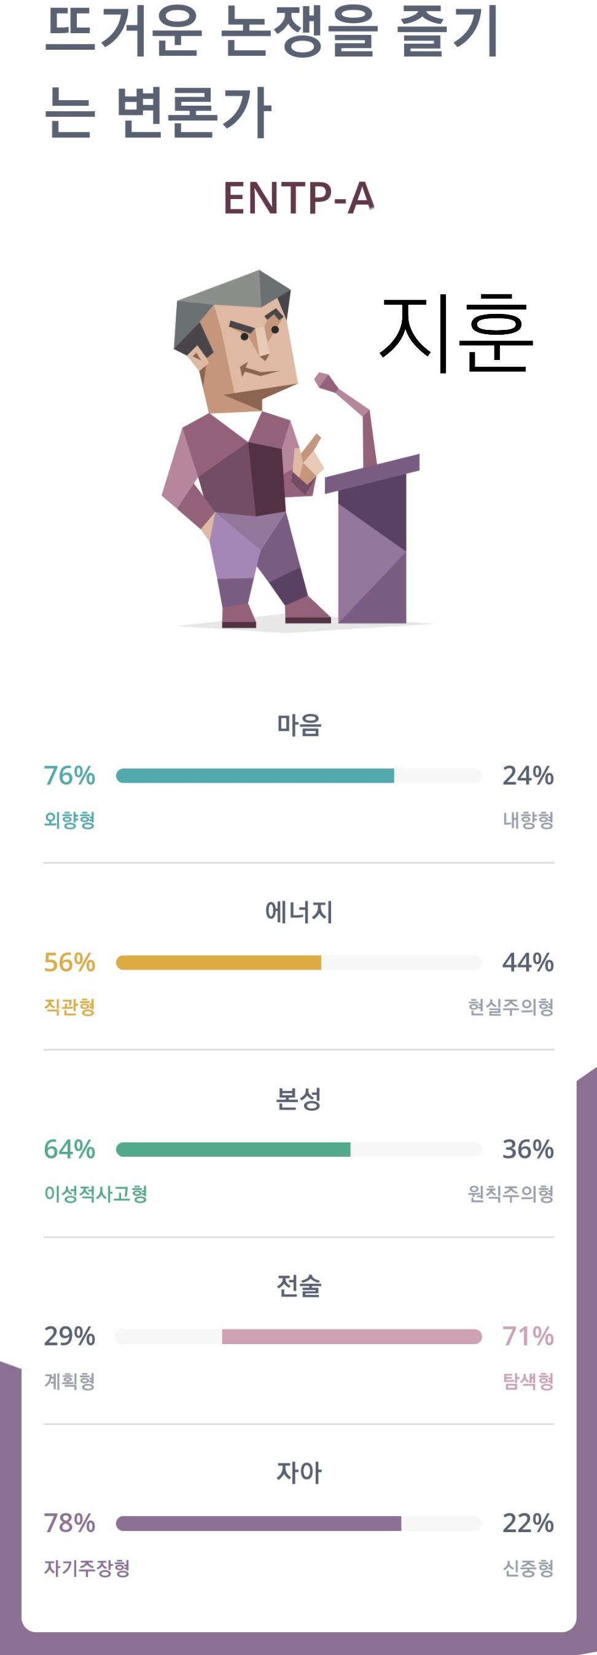
Task: Select the 현실주의형 label
Action: (510, 1007)
